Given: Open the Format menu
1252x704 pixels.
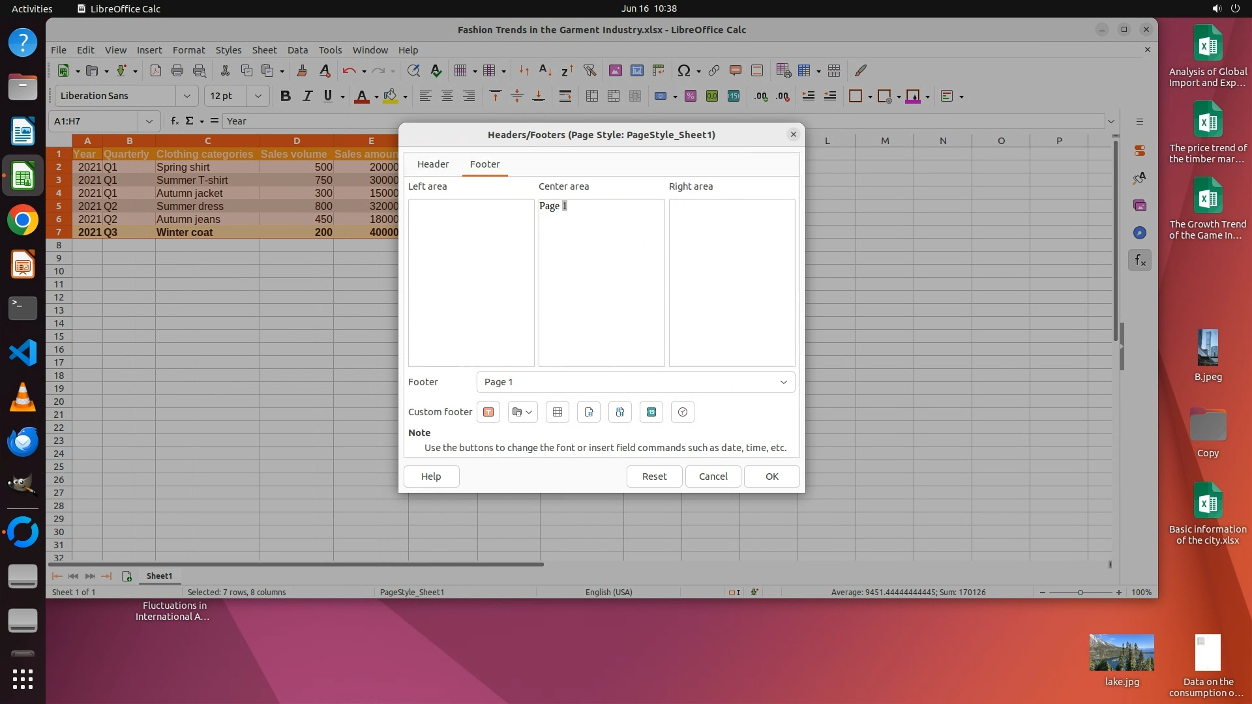Looking at the screenshot, I should click(x=188, y=50).
